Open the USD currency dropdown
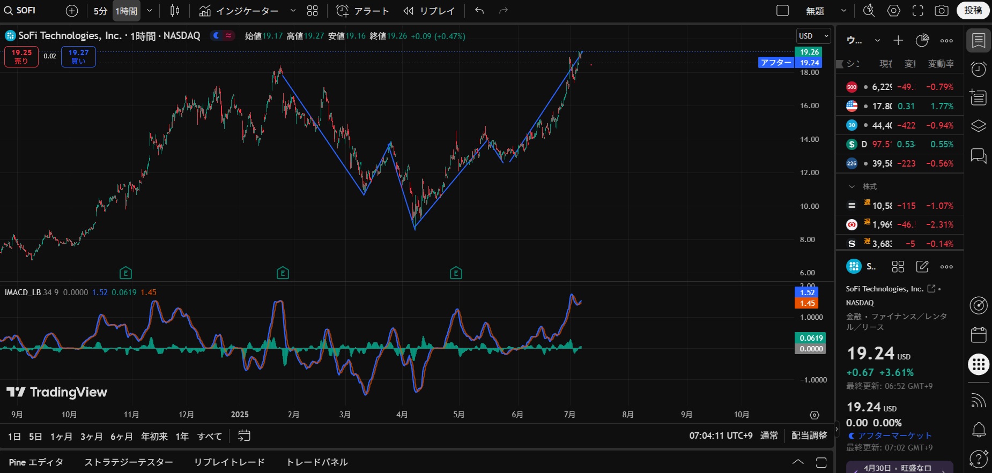Screen dimensions: 992x473 (x=813, y=36)
